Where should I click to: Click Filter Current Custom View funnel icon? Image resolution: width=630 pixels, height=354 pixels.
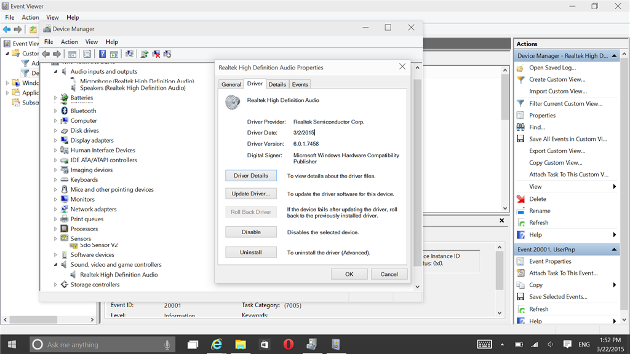[520, 103]
